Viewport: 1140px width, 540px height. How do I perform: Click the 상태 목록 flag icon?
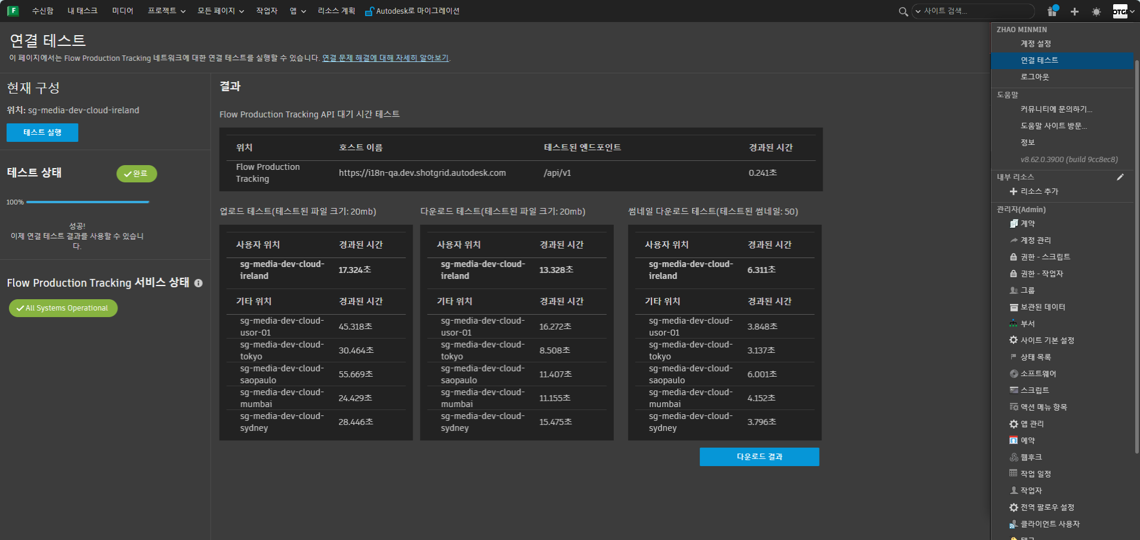[1014, 357]
